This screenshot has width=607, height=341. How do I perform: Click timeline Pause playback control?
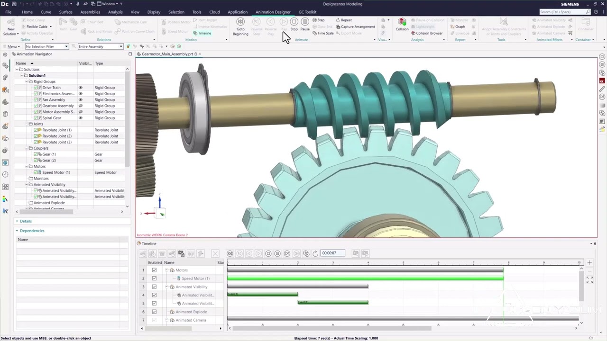277,253
